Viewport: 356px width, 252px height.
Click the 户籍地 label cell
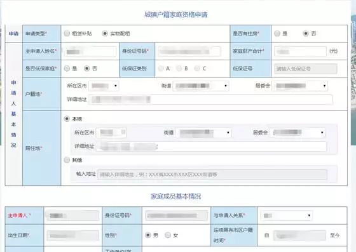click(42, 94)
